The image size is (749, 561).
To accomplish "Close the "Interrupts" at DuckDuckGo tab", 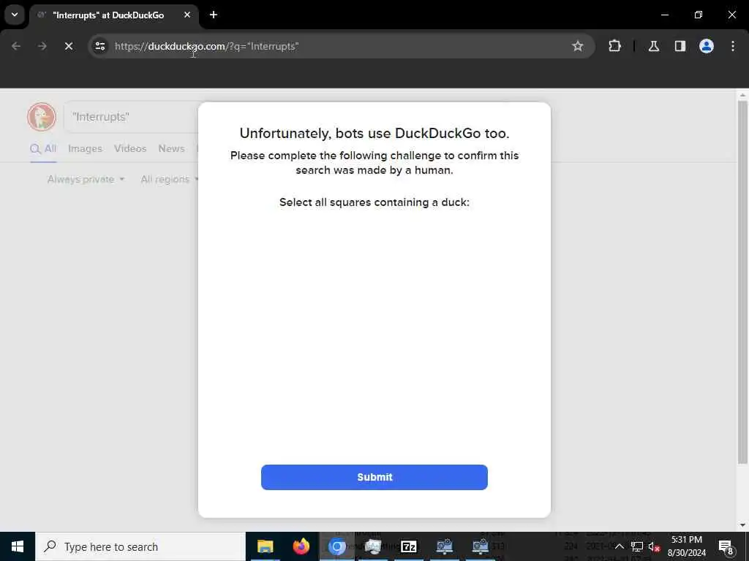I will pos(187,15).
